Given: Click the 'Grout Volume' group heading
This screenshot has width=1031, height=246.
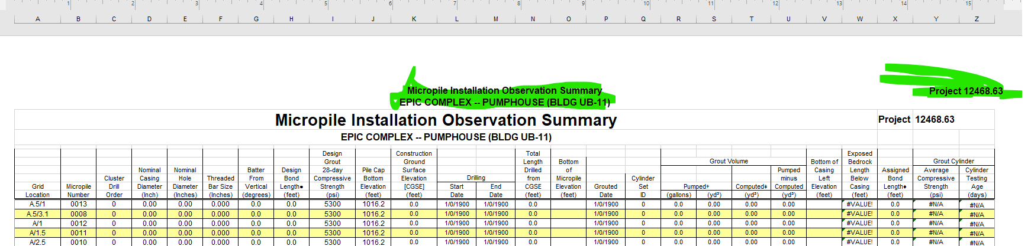Looking at the screenshot, I should [x=729, y=161].
